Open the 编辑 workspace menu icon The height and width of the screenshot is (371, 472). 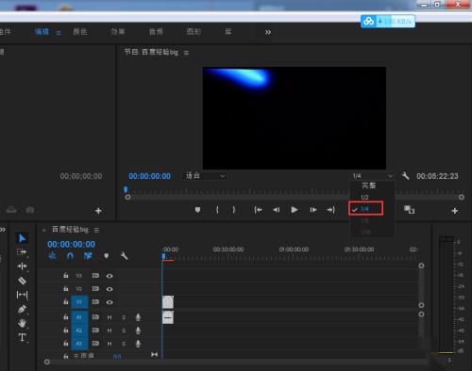pyautogui.click(x=59, y=33)
